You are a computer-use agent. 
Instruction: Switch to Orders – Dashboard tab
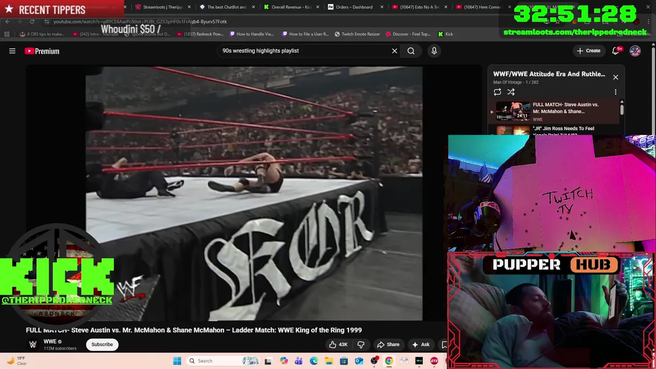(x=351, y=7)
